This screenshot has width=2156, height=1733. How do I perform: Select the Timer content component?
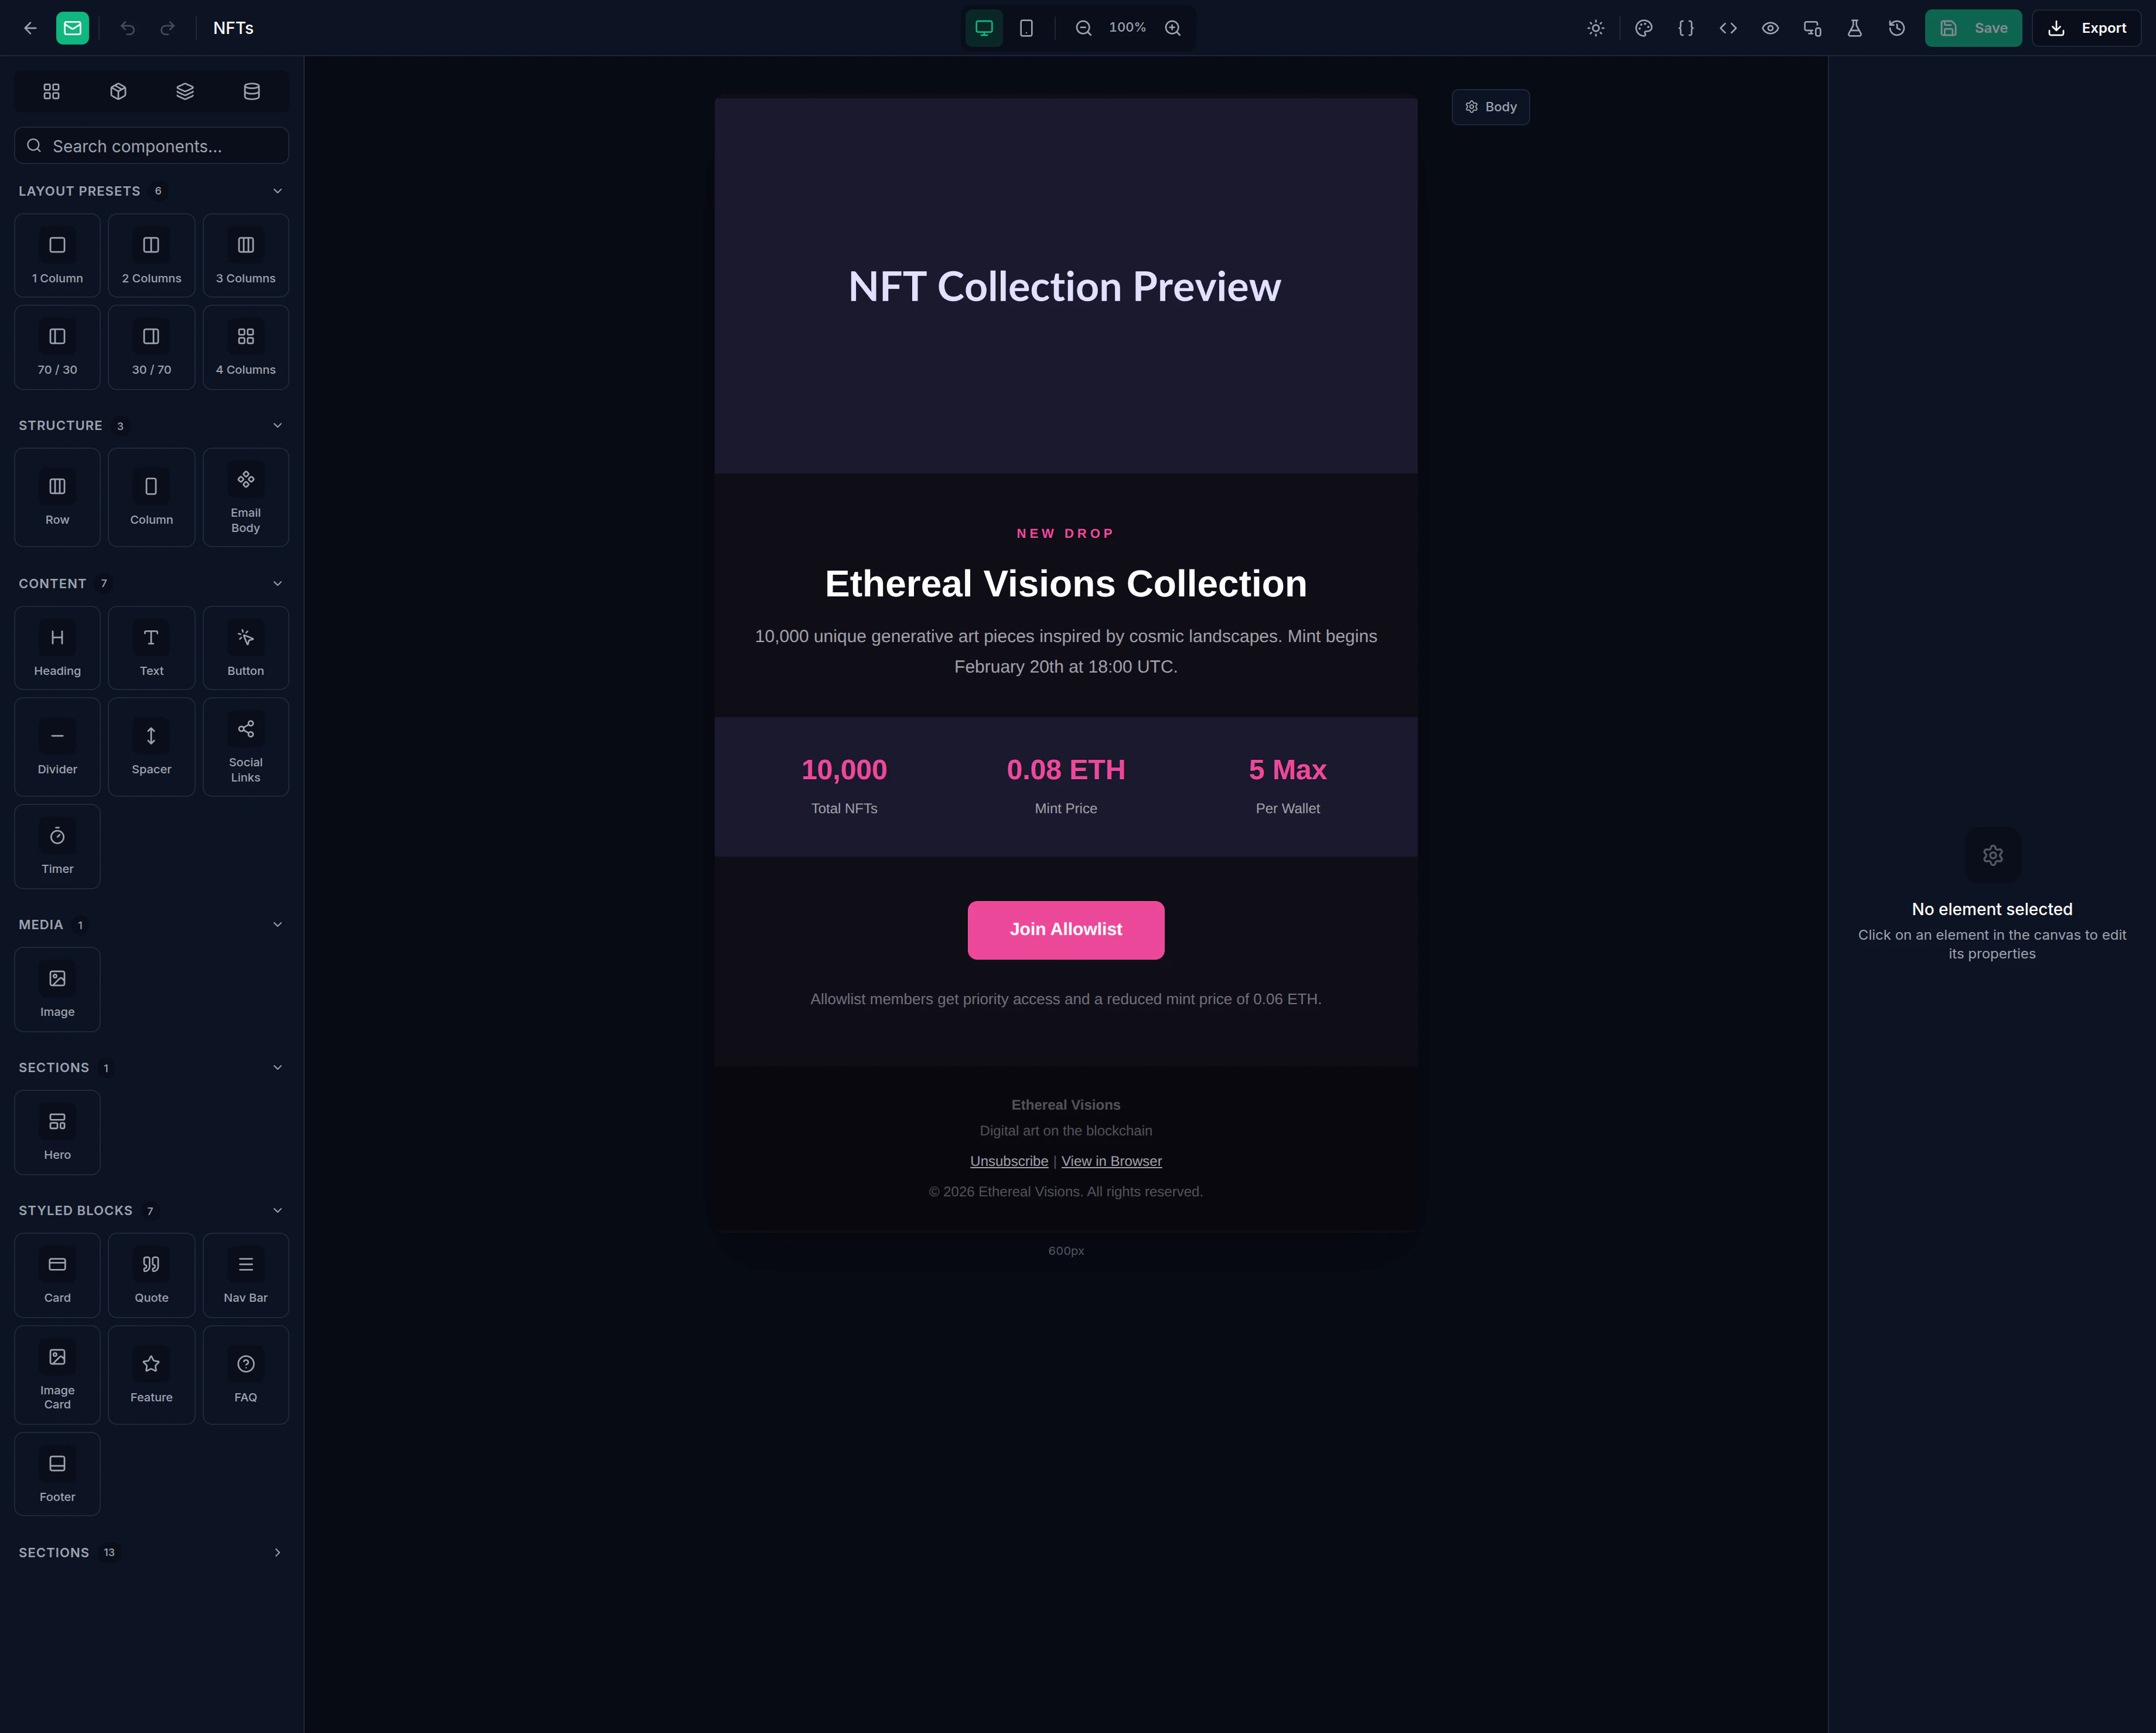pyautogui.click(x=57, y=846)
